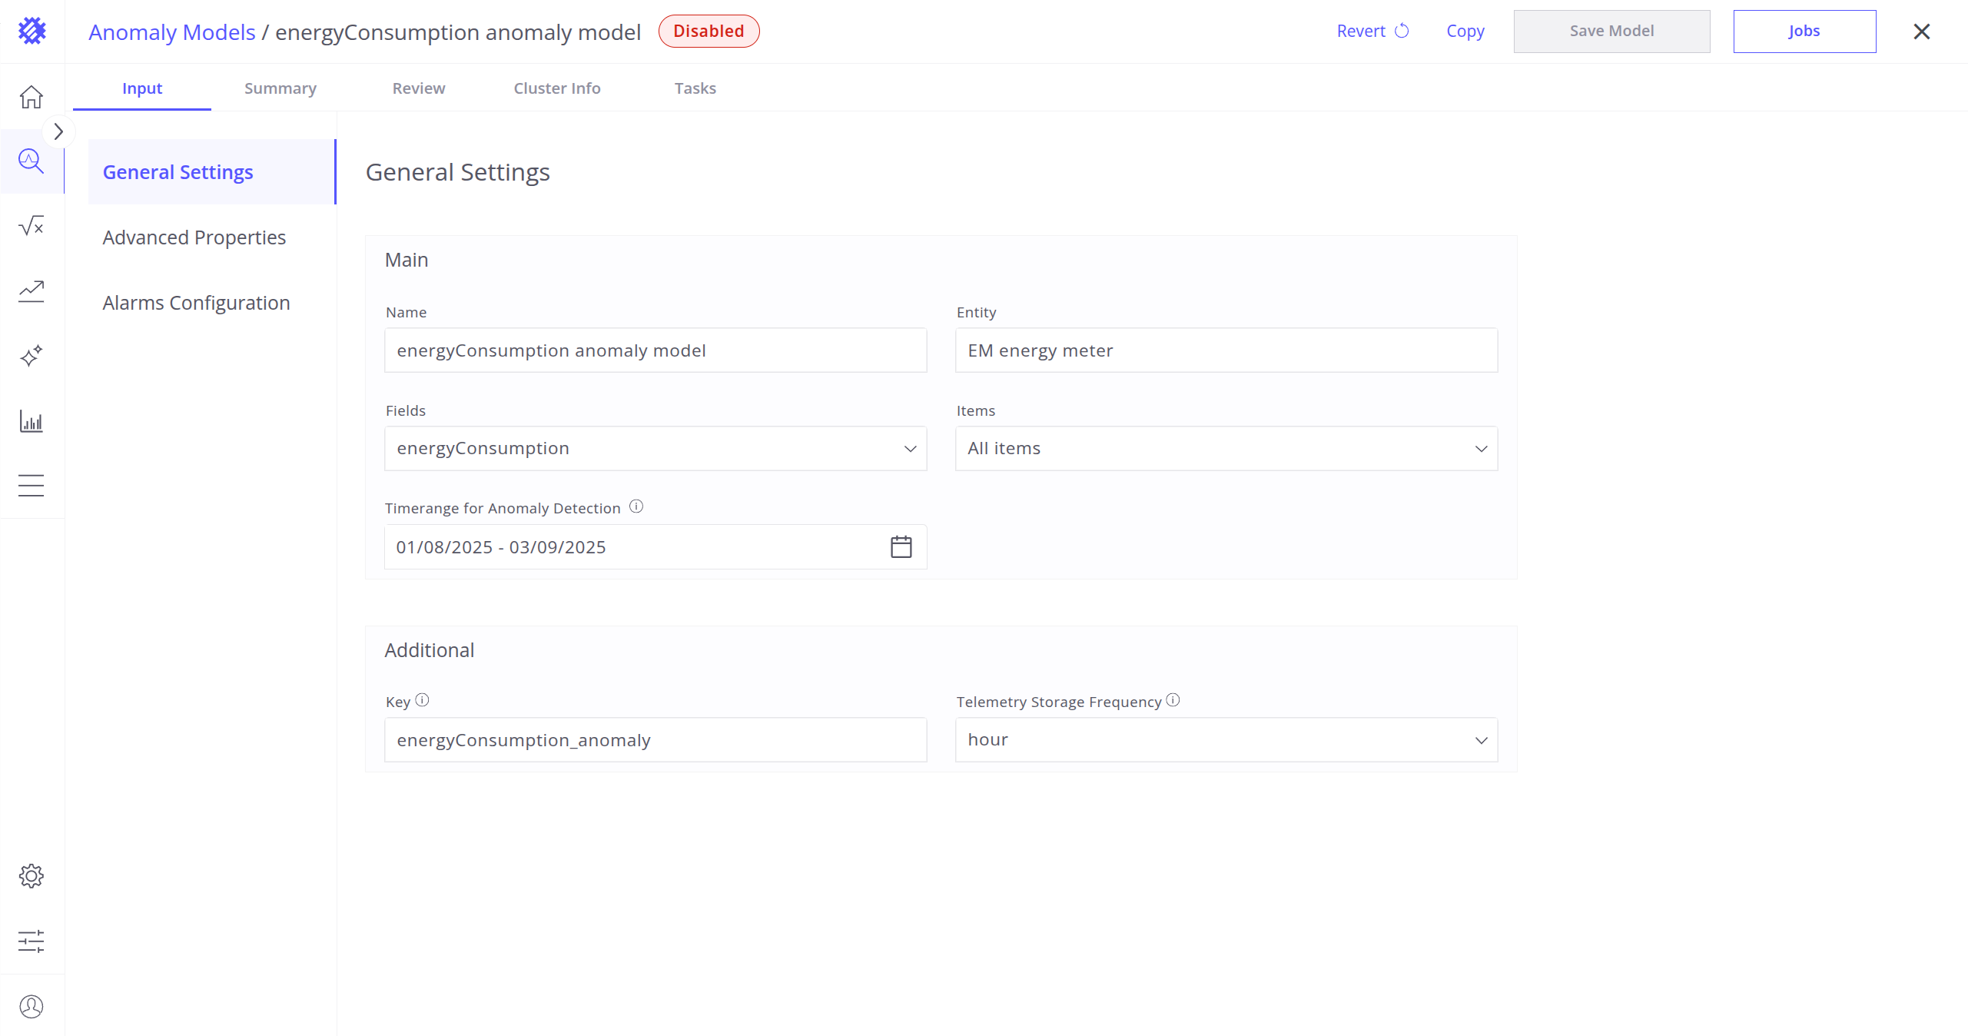Viewport: 1968px width, 1036px height.
Task: Expand the sidebar with chevron arrow
Action: coord(58,132)
